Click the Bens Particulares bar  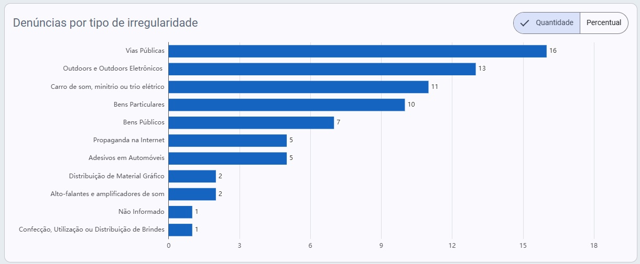287,105
